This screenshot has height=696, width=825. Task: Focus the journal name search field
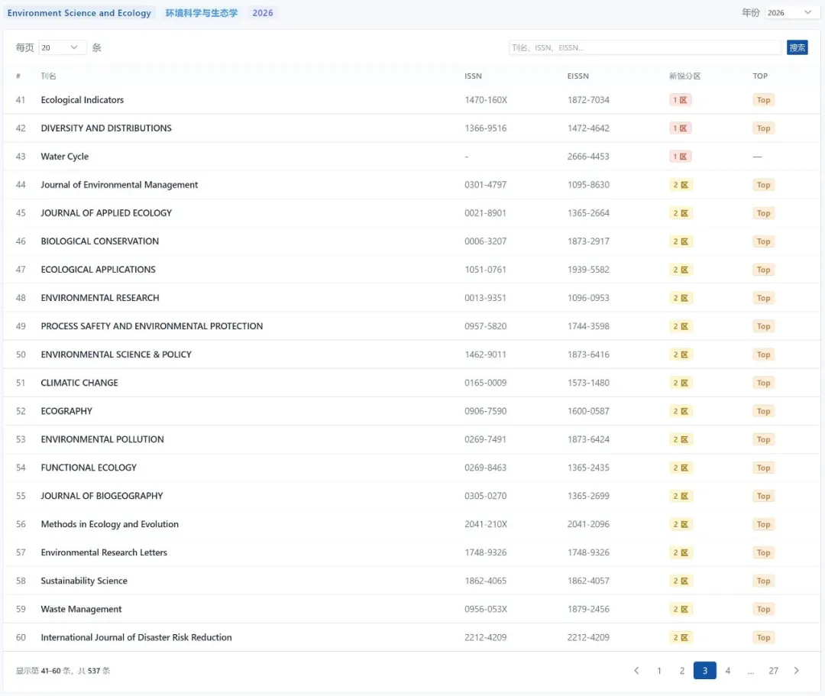click(645, 47)
